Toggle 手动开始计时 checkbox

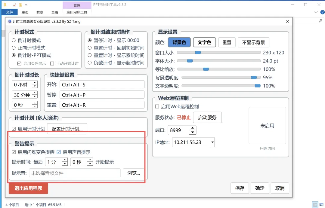[x=52, y=63]
